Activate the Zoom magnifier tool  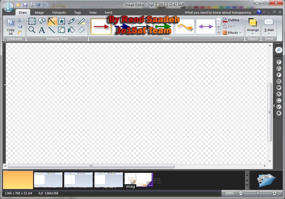[32, 30]
